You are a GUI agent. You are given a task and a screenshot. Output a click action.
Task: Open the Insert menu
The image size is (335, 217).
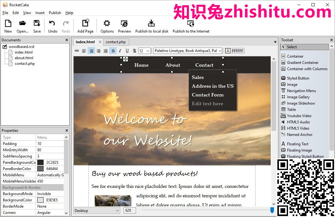click(40, 13)
